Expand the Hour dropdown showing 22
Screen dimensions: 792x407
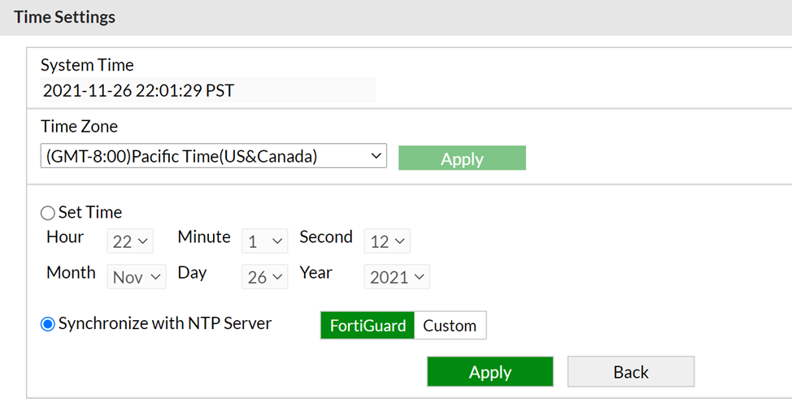[x=130, y=241]
